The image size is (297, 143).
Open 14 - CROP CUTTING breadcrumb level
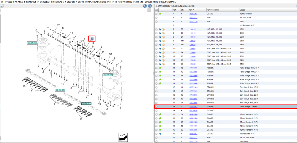tap(124, 2)
